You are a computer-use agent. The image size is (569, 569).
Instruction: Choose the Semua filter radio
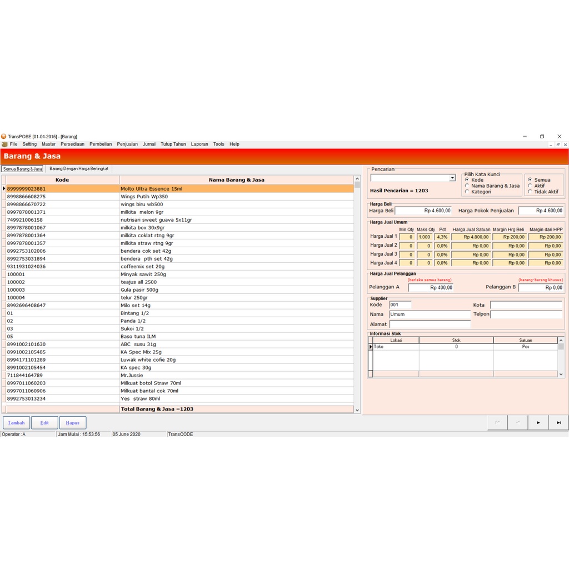pyautogui.click(x=530, y=179)
